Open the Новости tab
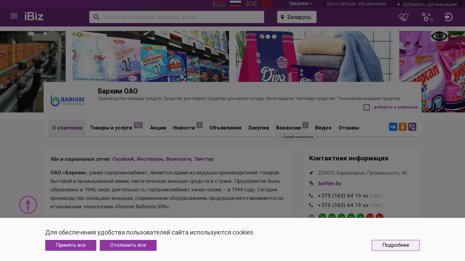 click(x=188, y=128)
